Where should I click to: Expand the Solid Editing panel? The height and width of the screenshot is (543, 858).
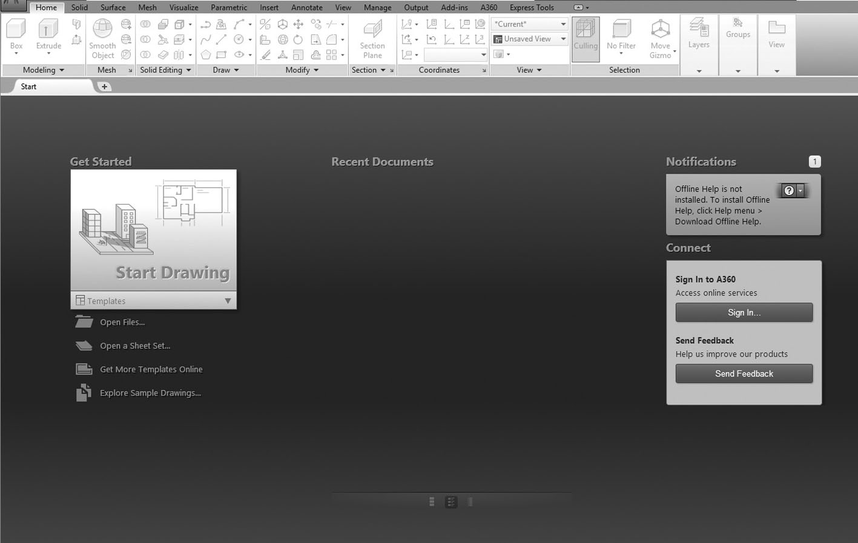(165, 70)
